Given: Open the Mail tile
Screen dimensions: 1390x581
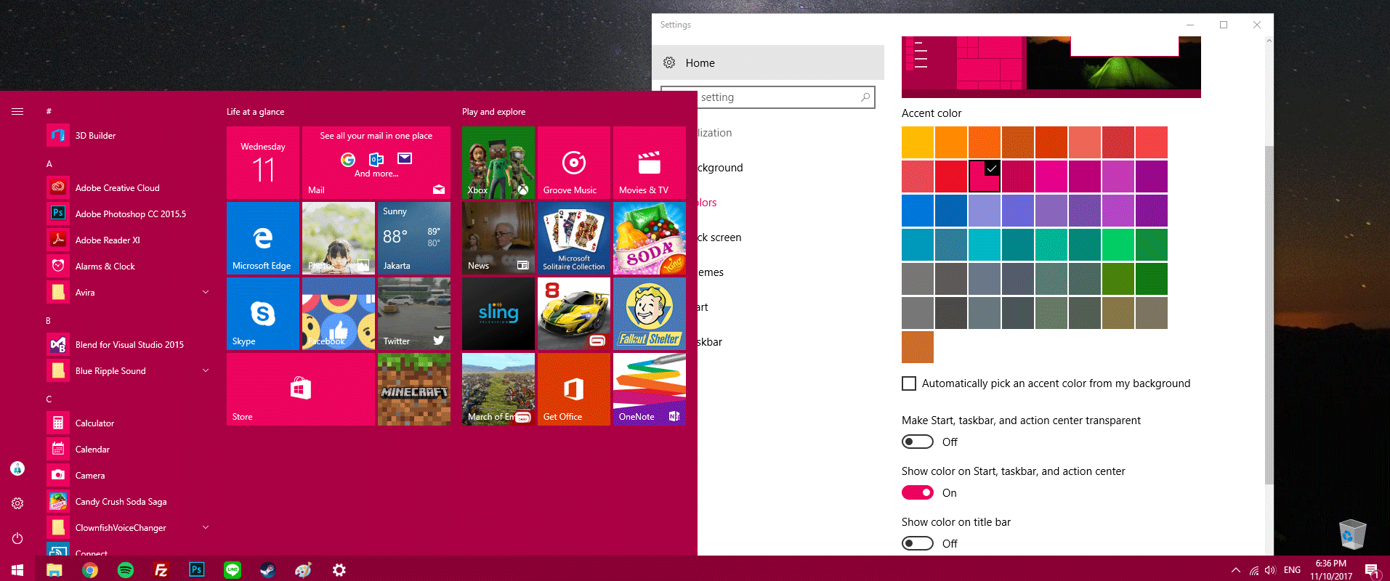Looking at the screenshot, I should point(376,163).
